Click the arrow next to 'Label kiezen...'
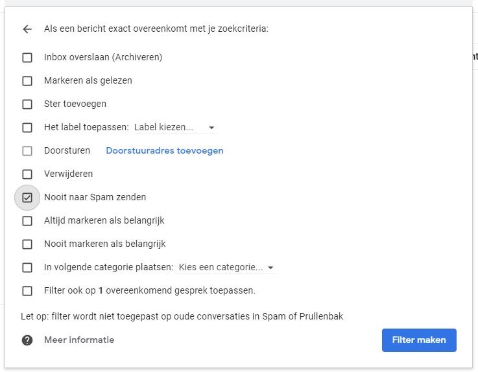This screenshot has height=372, width=478. pos(211,128)
